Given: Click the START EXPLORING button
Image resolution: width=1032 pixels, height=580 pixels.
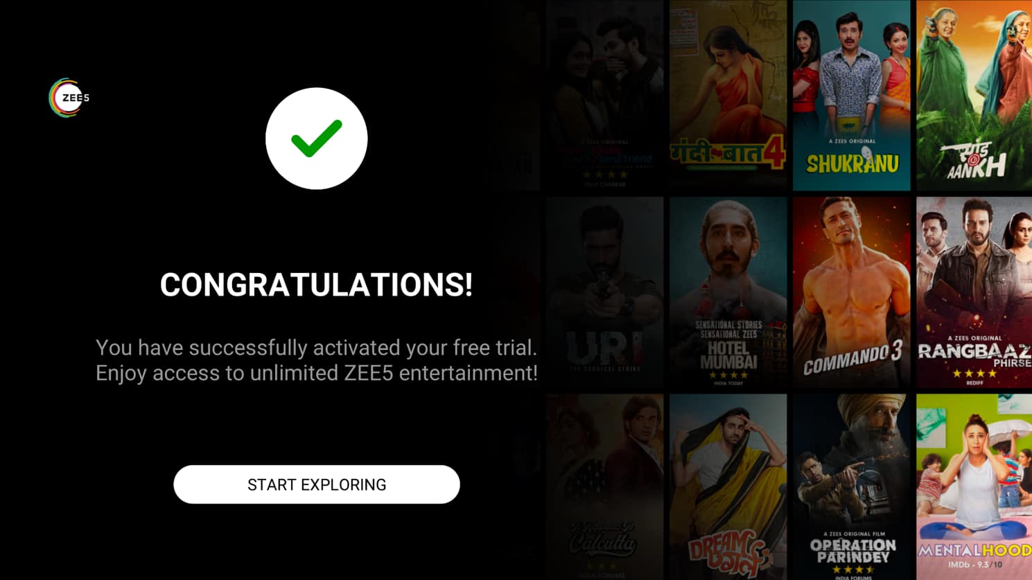Looking at the screenshot, I should [x=317, y=484].
